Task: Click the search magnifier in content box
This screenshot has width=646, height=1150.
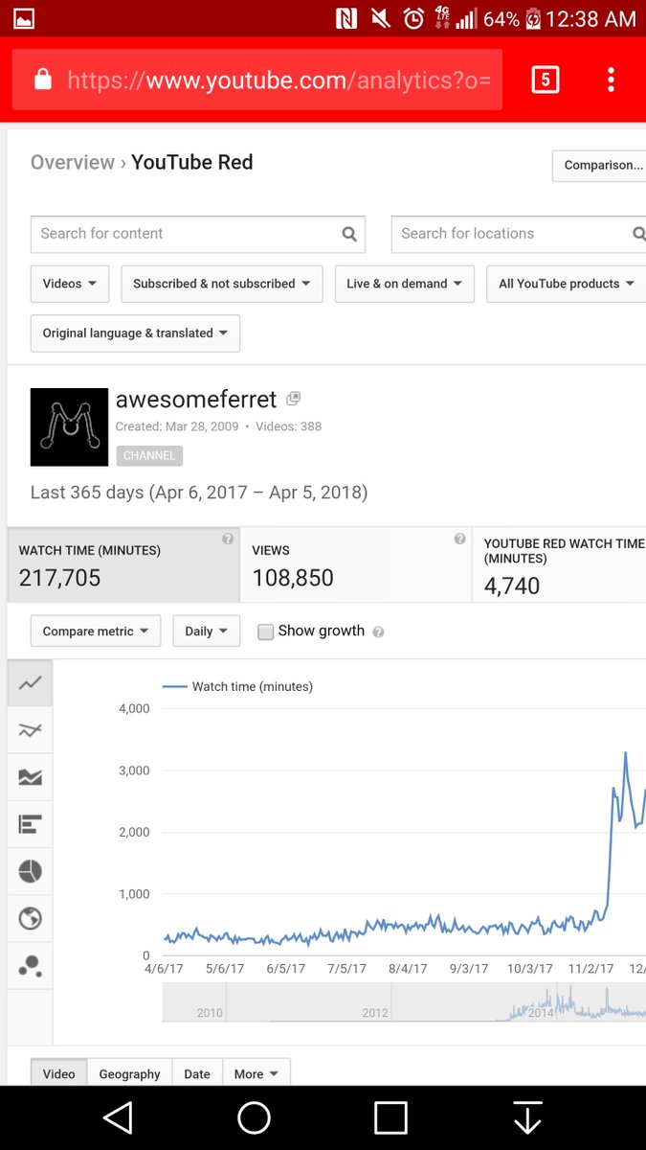Action: [x=349, y=234]
